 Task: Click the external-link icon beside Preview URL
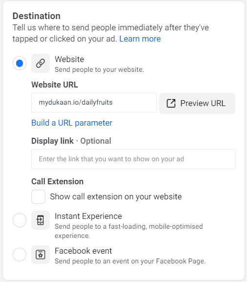pyautogui.click(x=171, y=104)
